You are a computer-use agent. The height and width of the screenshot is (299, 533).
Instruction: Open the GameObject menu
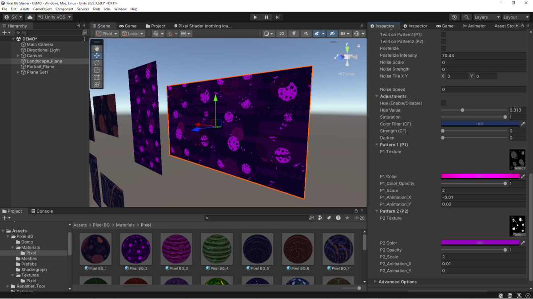(x=43, y=9)
